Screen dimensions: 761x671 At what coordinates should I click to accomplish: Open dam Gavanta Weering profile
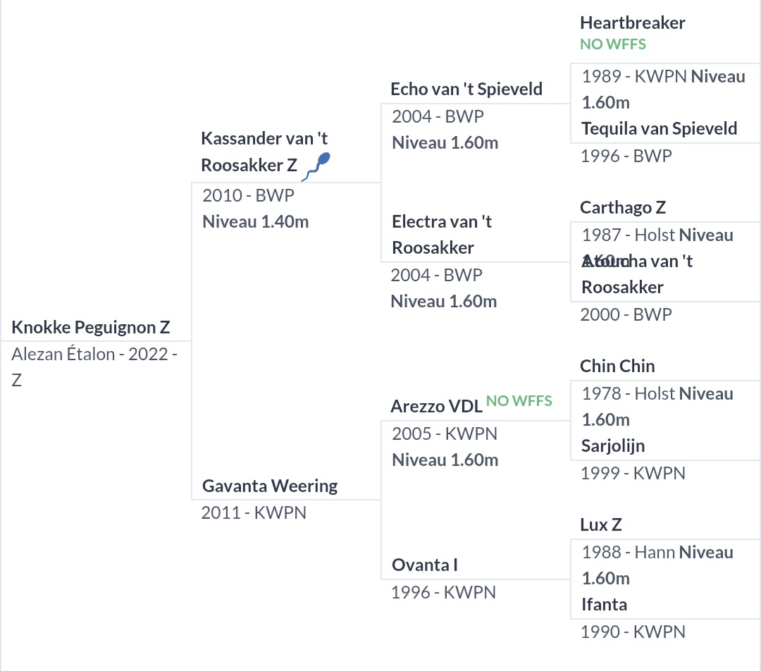point(269,486)
